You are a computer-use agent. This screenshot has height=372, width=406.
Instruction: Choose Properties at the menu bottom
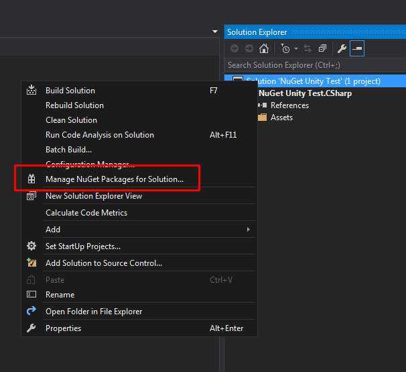coord(139,328)
